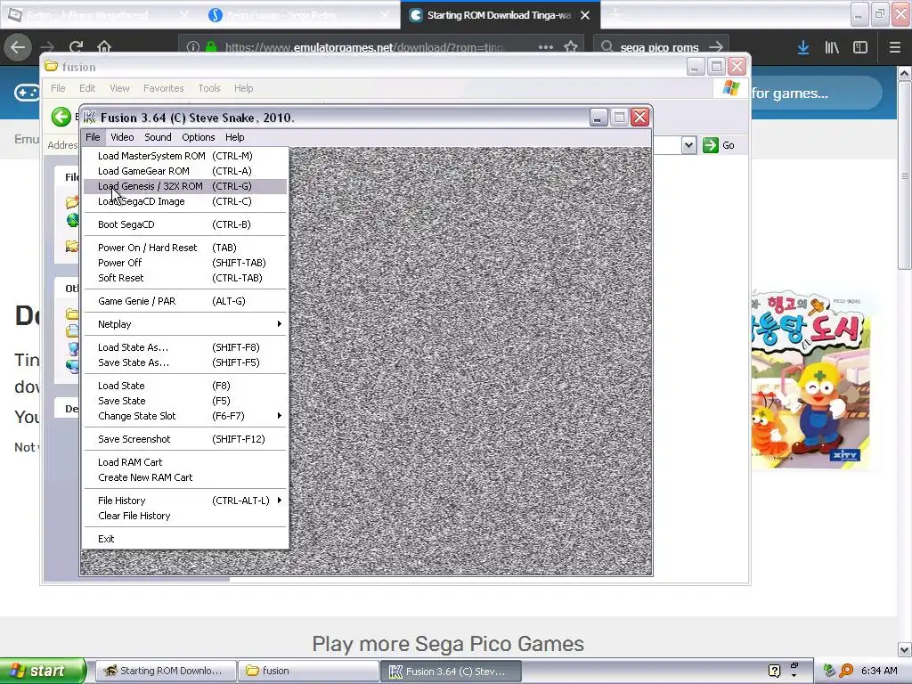Choose Load Genesis / 32X ROM
The width and height of the screenshot is (912, 684).
click(x=185, y=186)
